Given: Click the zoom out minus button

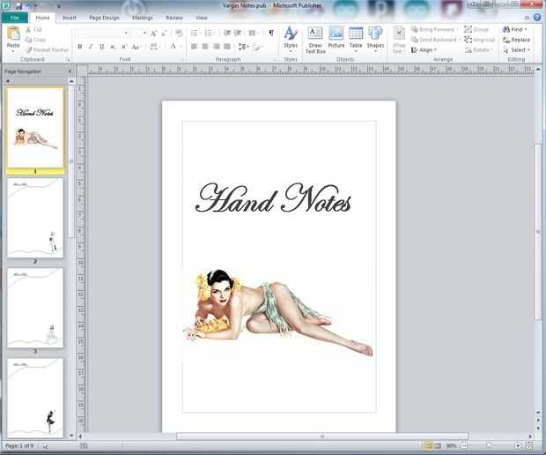Looking at the screenshot, I should (x=464, y=445).
